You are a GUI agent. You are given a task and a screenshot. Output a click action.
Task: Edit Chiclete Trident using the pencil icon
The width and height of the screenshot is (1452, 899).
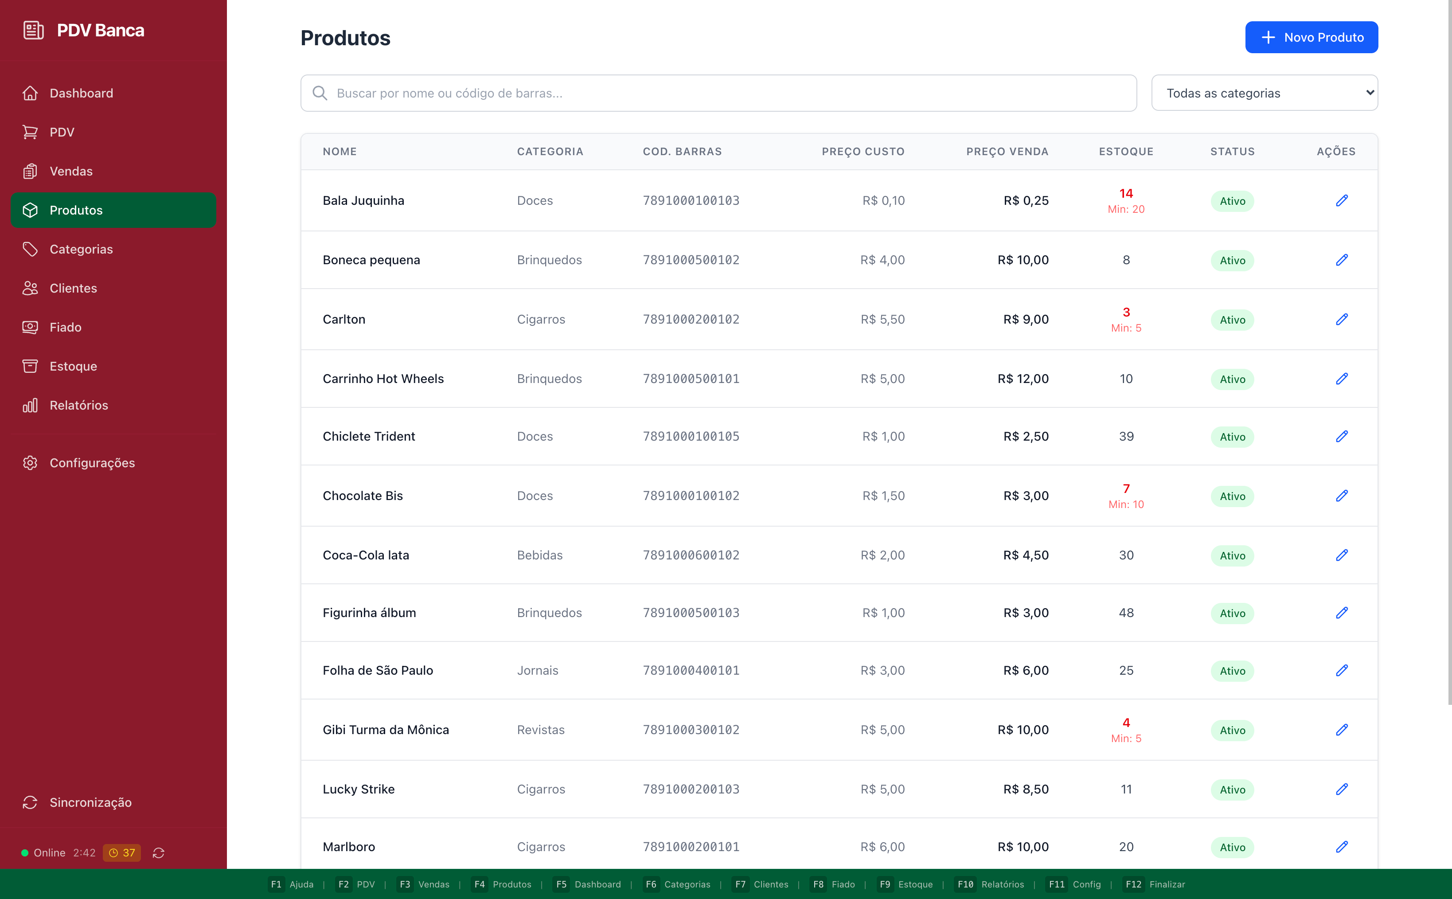tap(1342, 436)
